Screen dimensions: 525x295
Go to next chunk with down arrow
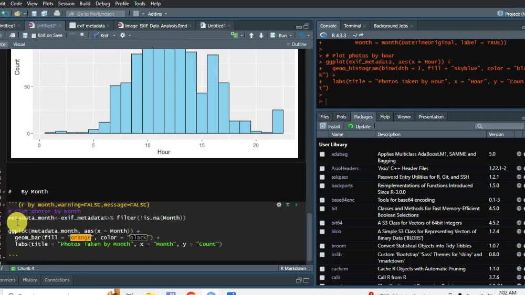point(261,35)
